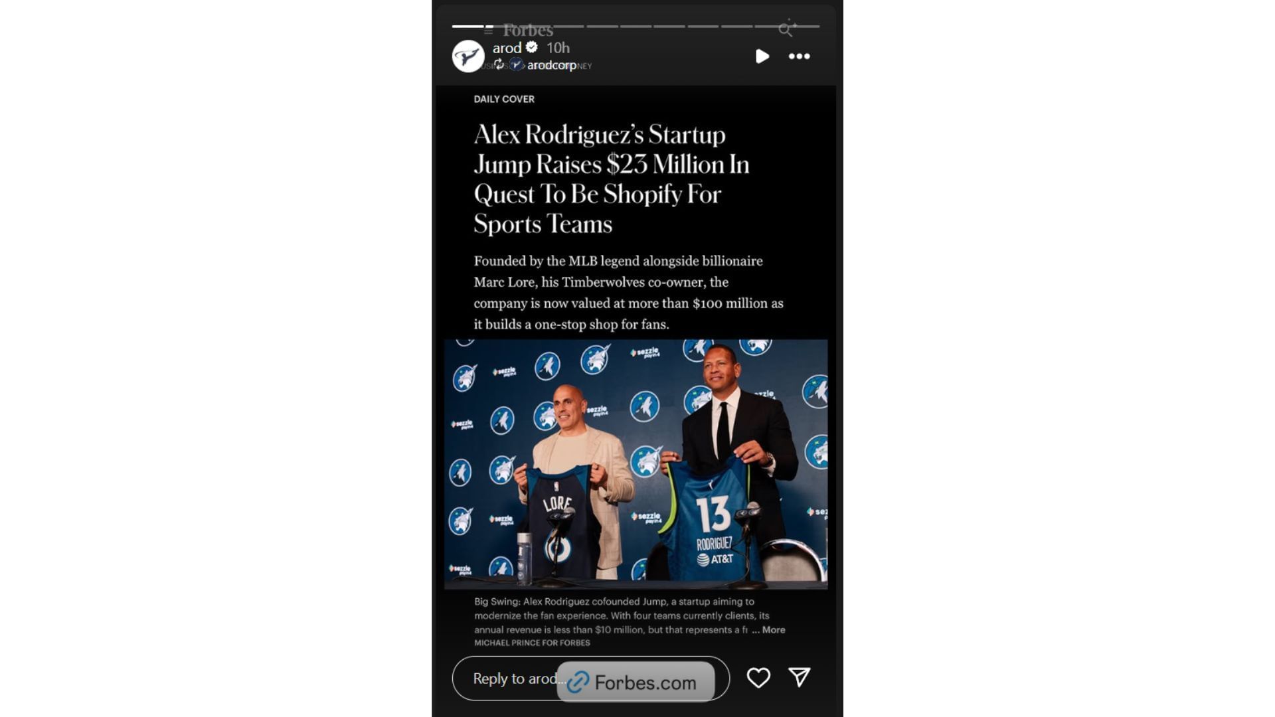Expand the caption with the More link

(773, 629)
